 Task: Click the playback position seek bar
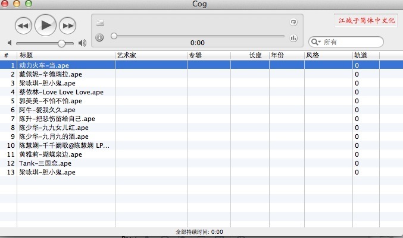196,36
